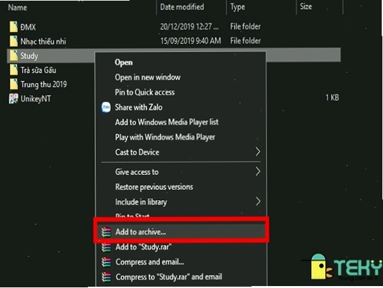Select the UnikeyNT file icon
Screen dimensions: 383x288
[13, 99]
